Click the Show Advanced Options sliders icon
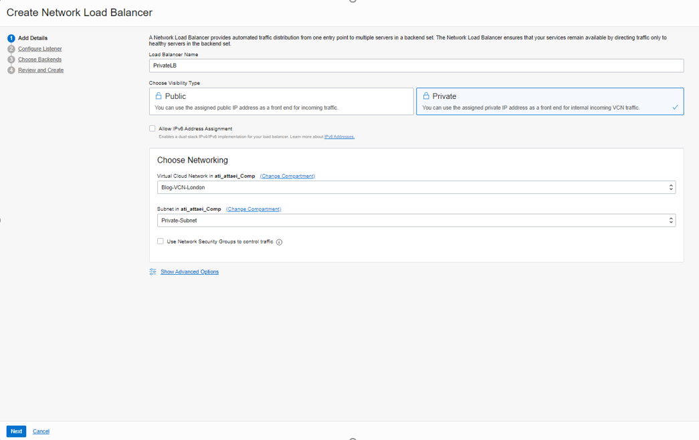The height and width of the screenshot is (440, 699). point(153,272)
